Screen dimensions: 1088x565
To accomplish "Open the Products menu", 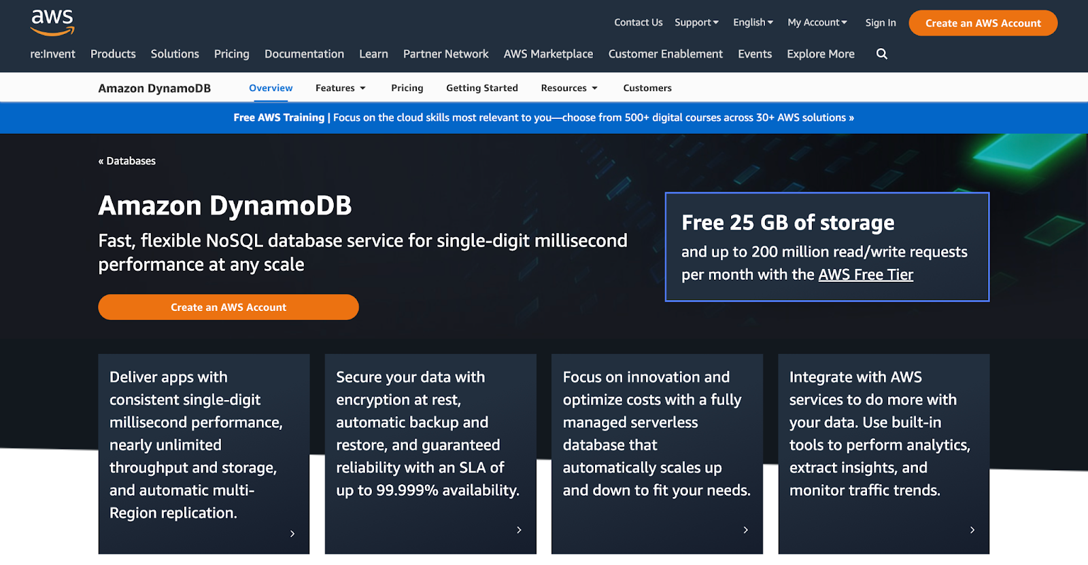I will click(113, 54).
